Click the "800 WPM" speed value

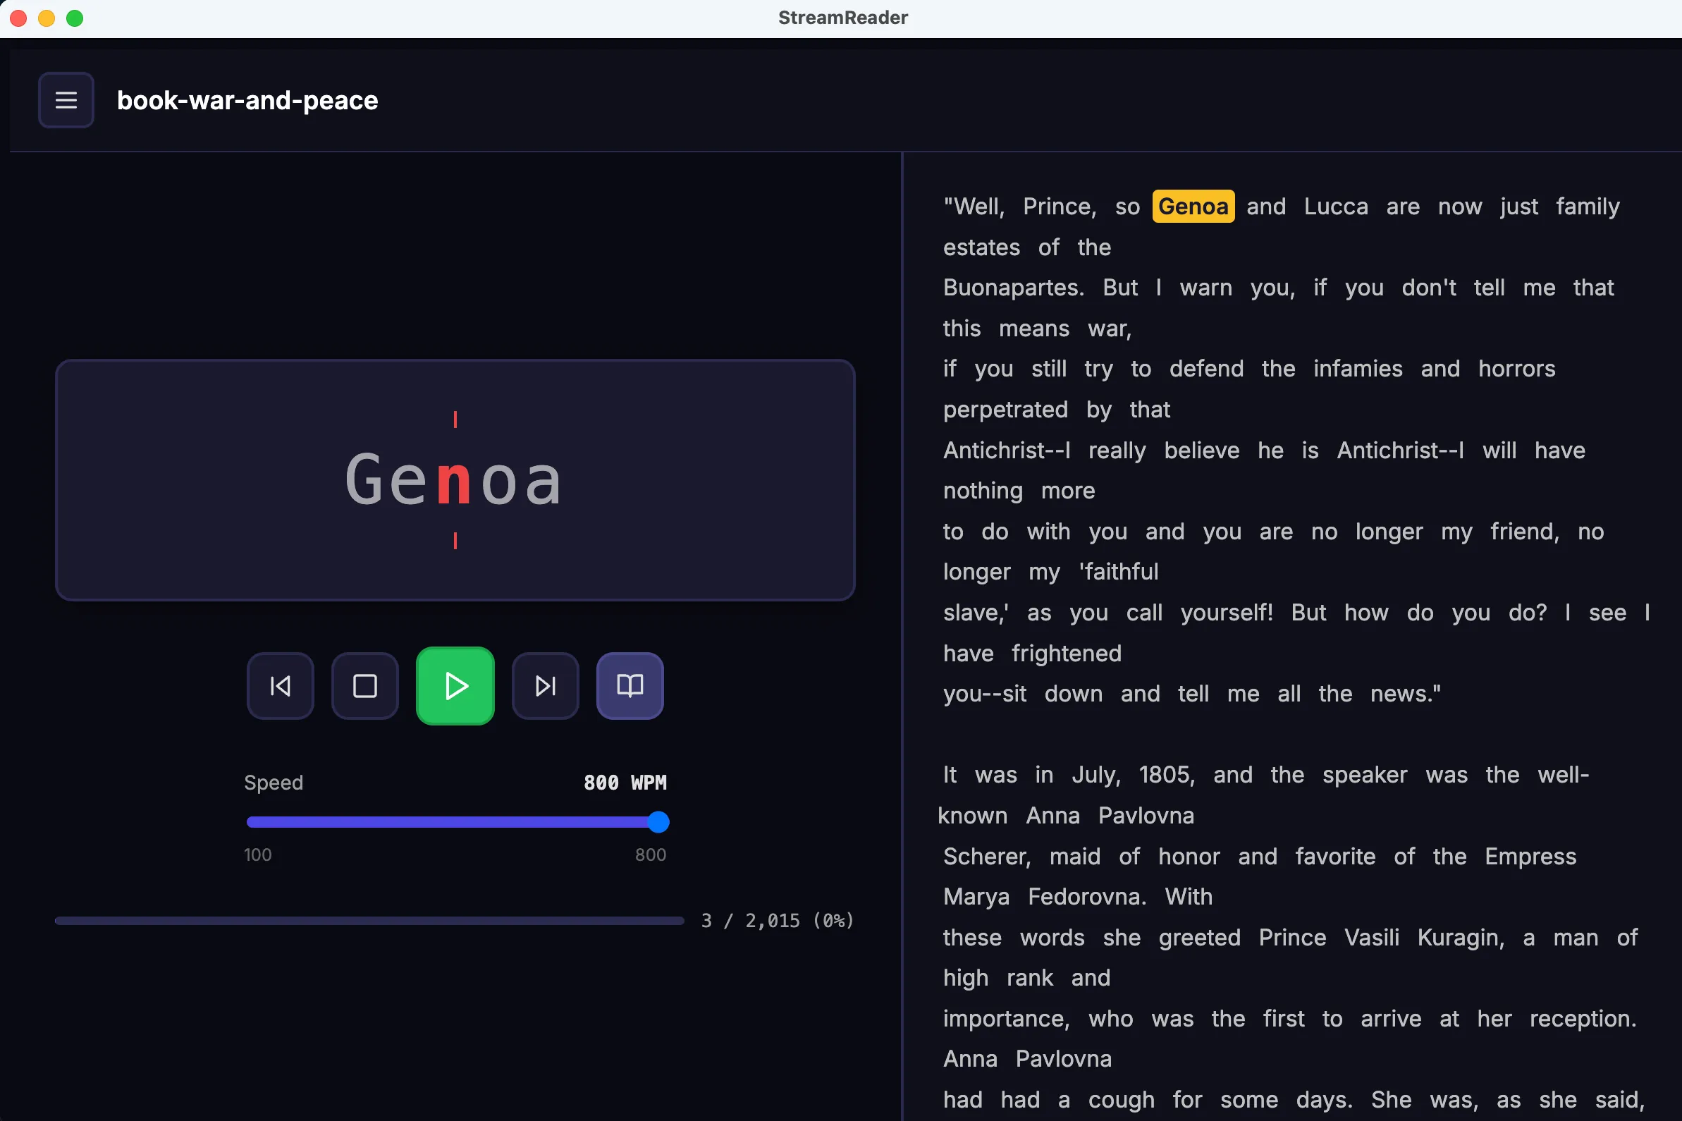(625, 783)
